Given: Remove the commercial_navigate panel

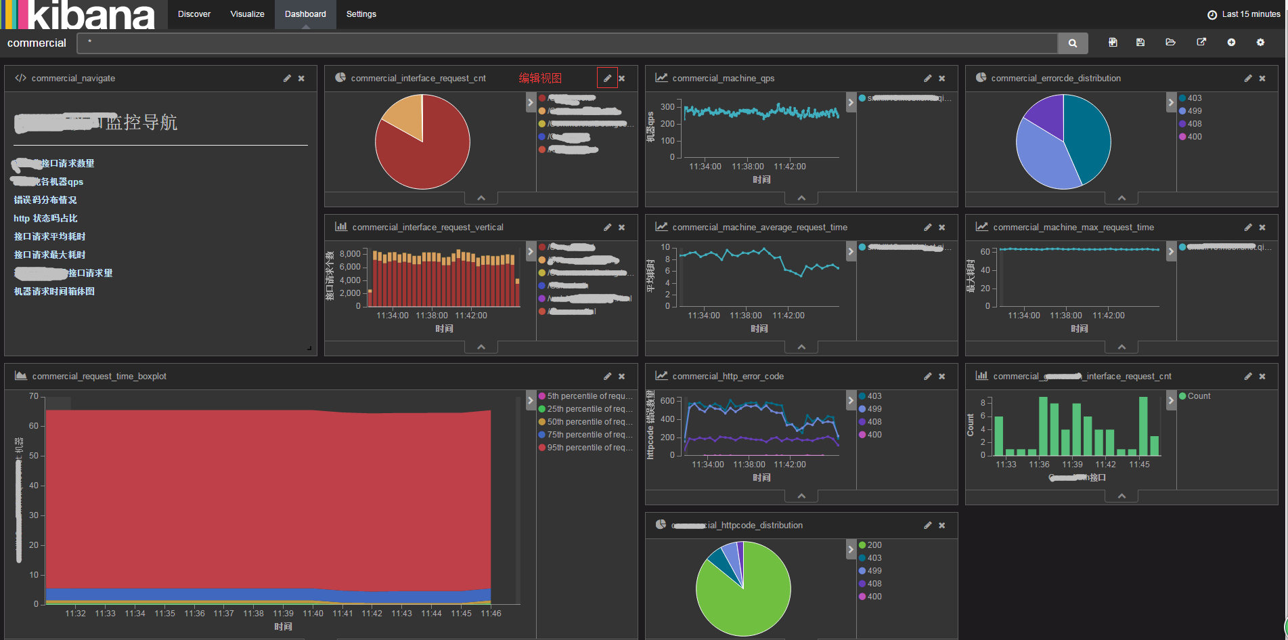Looking at the screenshot, I should (301, 79).
